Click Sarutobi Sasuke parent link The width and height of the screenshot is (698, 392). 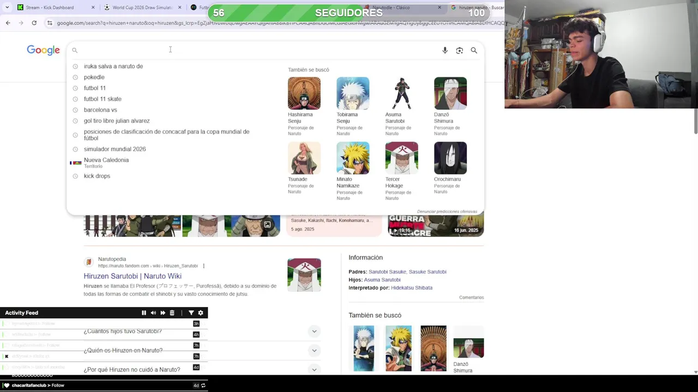click(x=387, y=272)
